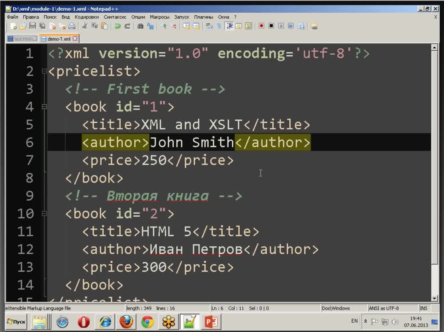Toggle synchronized horizontal scrolling icon
444x332 pixels.
click(196, 26)
